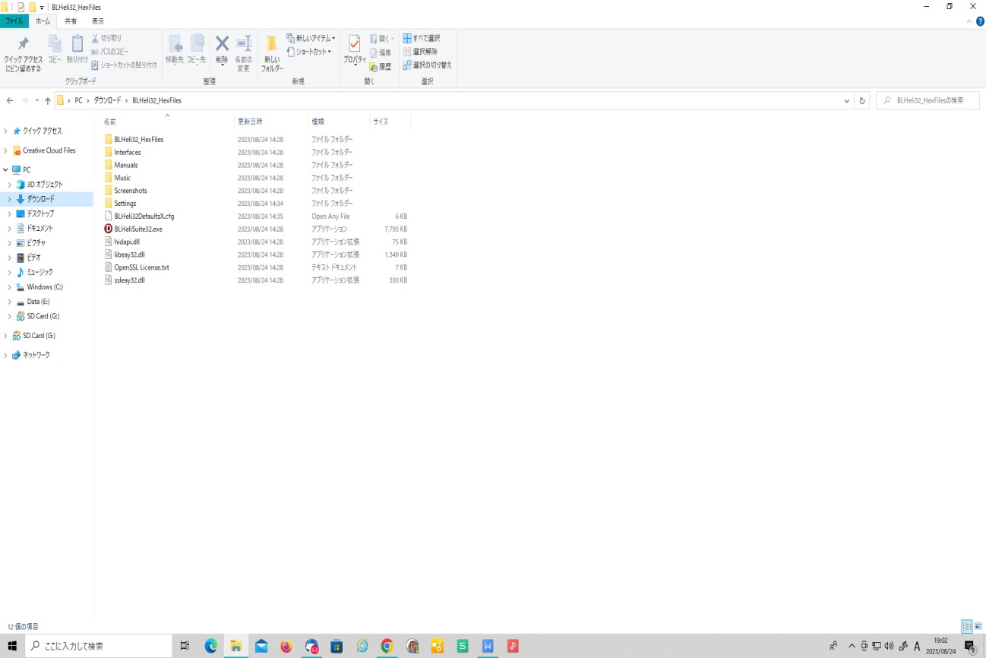Image resolution: width=986 pixels, height=658 pixels.
Task: Go back using the back arrow
Action: pos(10,100)
